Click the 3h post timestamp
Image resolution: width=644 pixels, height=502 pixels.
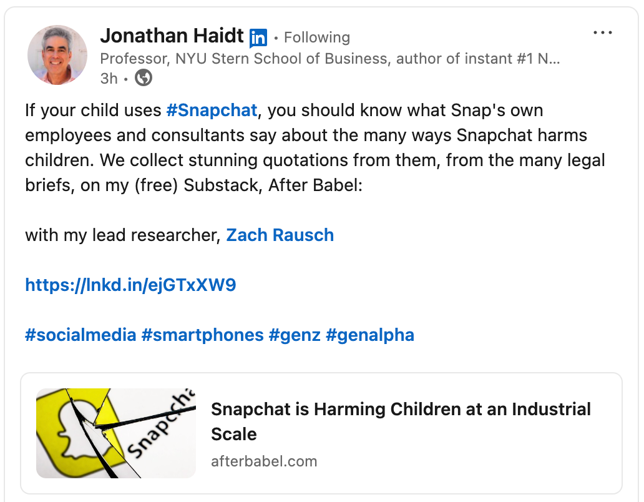109,78
